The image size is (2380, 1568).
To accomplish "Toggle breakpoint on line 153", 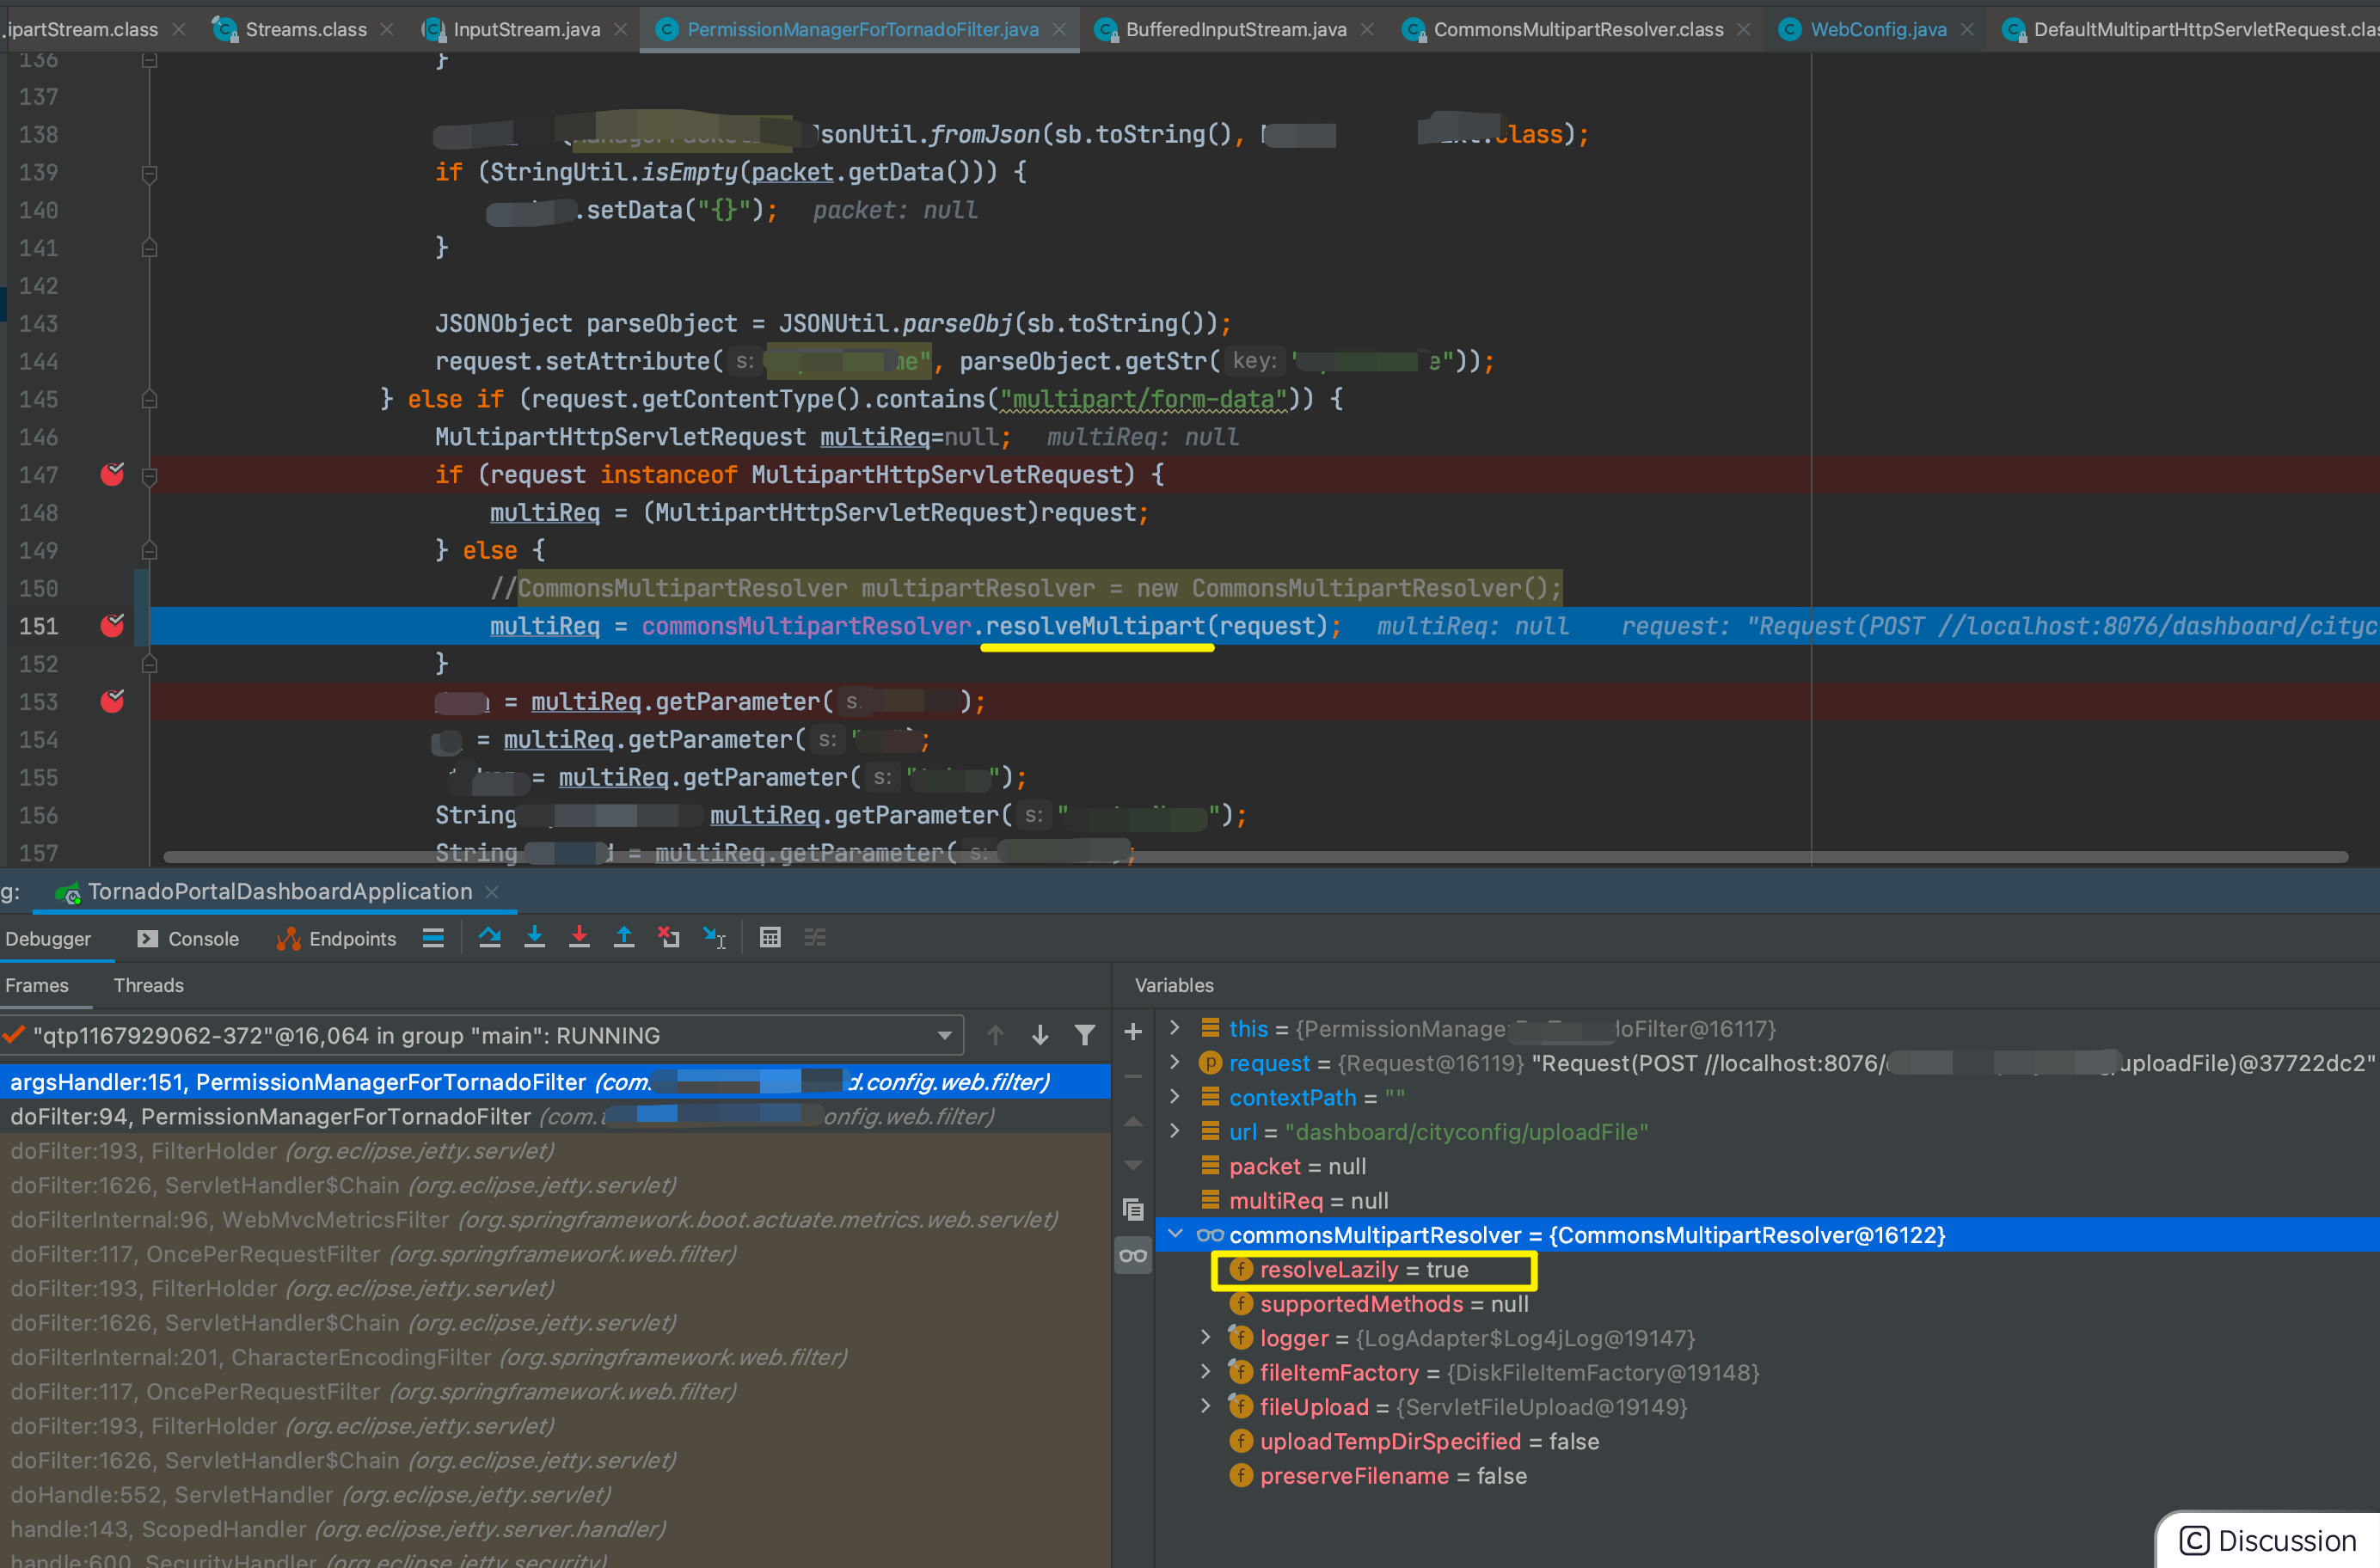I will [112, 701].
